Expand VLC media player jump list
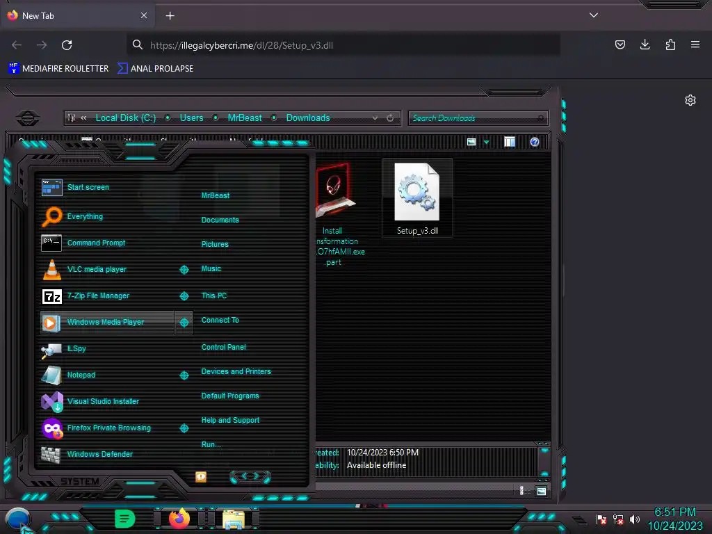 (x=184, y=270)
